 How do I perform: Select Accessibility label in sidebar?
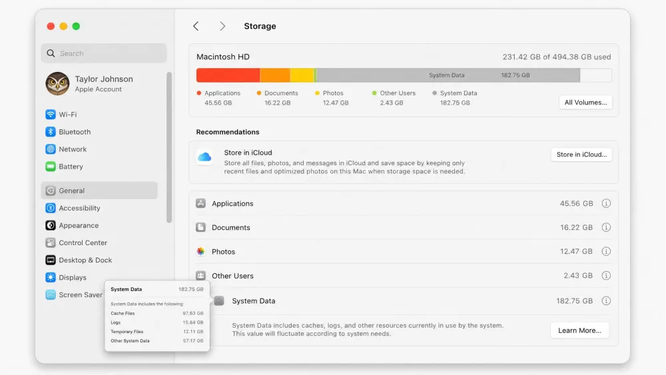(x=79, y=208)
